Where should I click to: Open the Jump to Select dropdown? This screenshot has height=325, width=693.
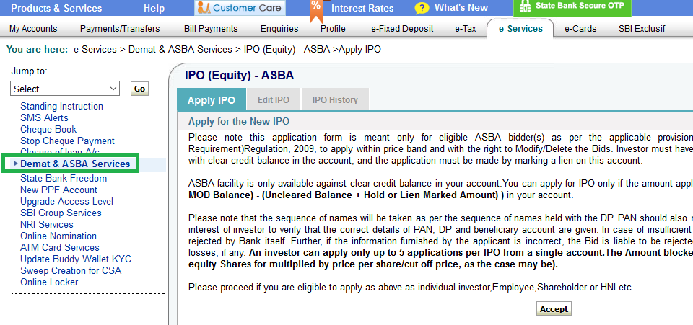click(x=65, y=89)
